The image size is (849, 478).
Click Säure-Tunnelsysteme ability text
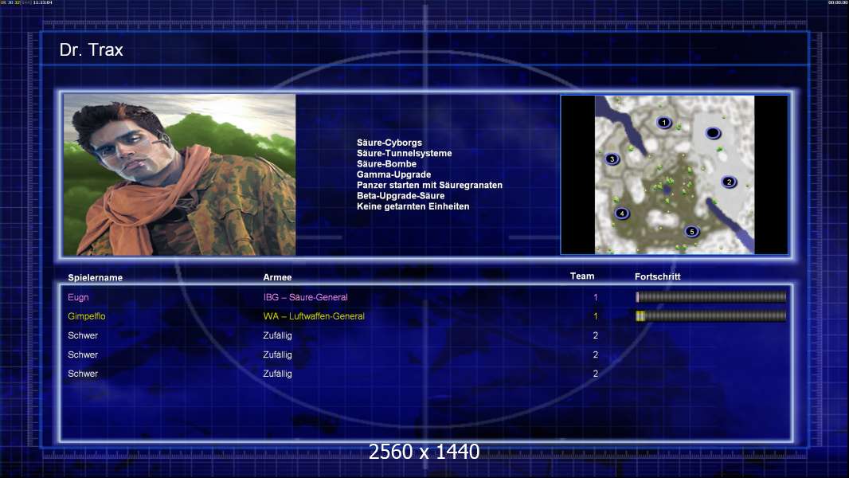404,153
